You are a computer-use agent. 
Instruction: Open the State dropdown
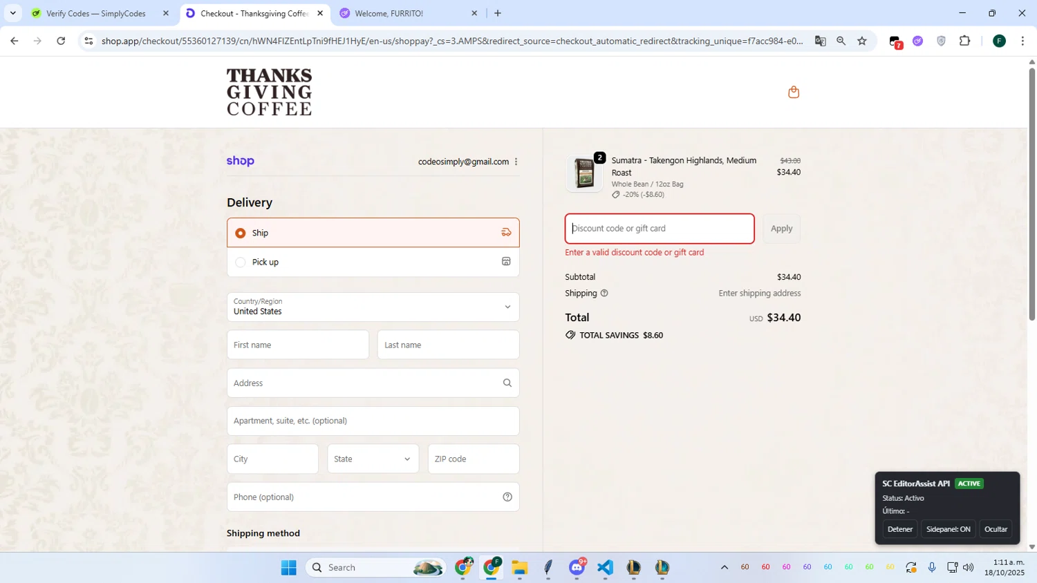[x=373, y=459]
